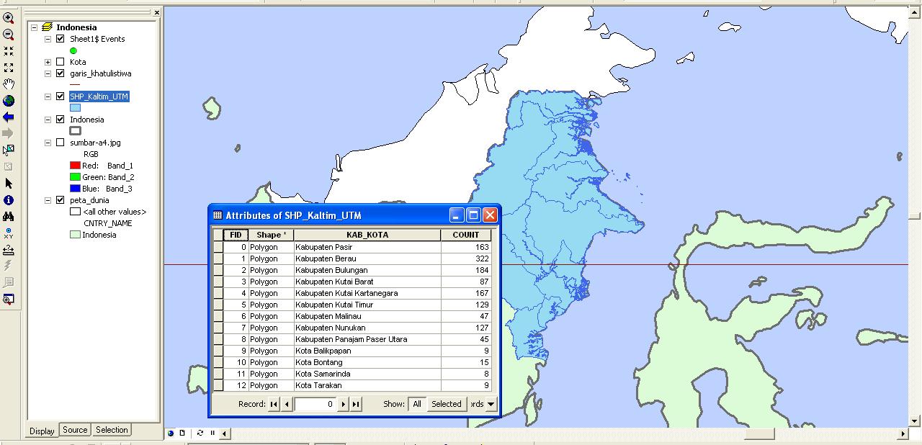Click the KAB_KOTA column header

[x=368, y=234]
